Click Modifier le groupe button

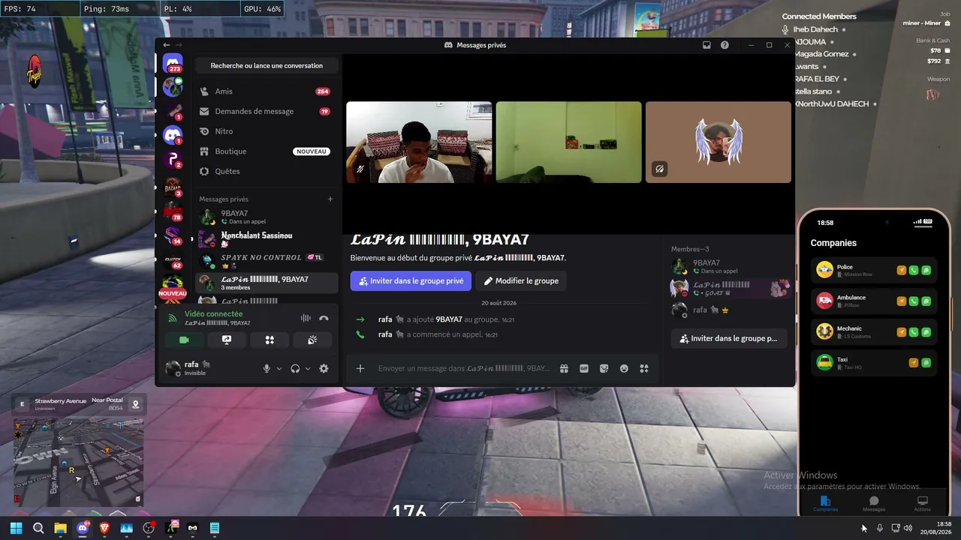[522, 281]
